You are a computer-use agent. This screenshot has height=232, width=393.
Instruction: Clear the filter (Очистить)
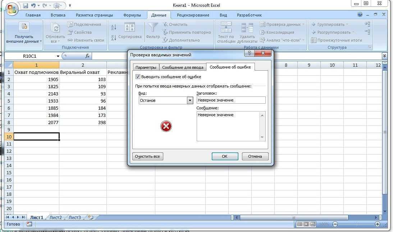(175, 24)
